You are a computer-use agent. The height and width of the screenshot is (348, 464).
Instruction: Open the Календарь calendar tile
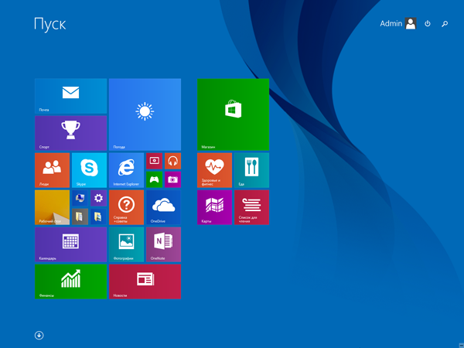click(70, 244)
